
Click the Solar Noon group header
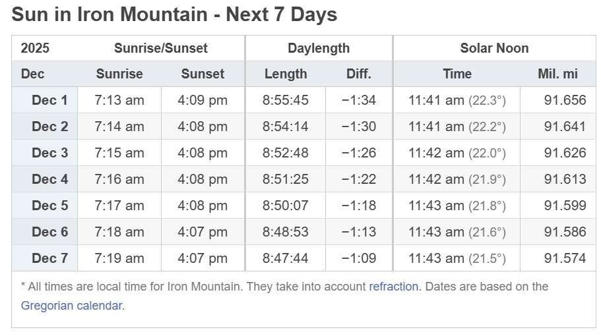point(494,48)
